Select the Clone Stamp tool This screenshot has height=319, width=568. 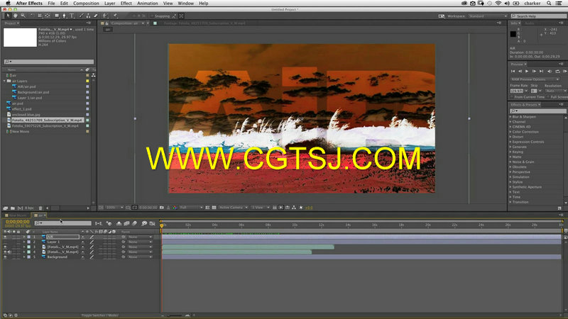(88, 16)
